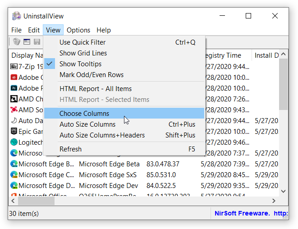
Task: Select HTML Report - All Items
Action: pyautogui.click(x=124, y=89)
